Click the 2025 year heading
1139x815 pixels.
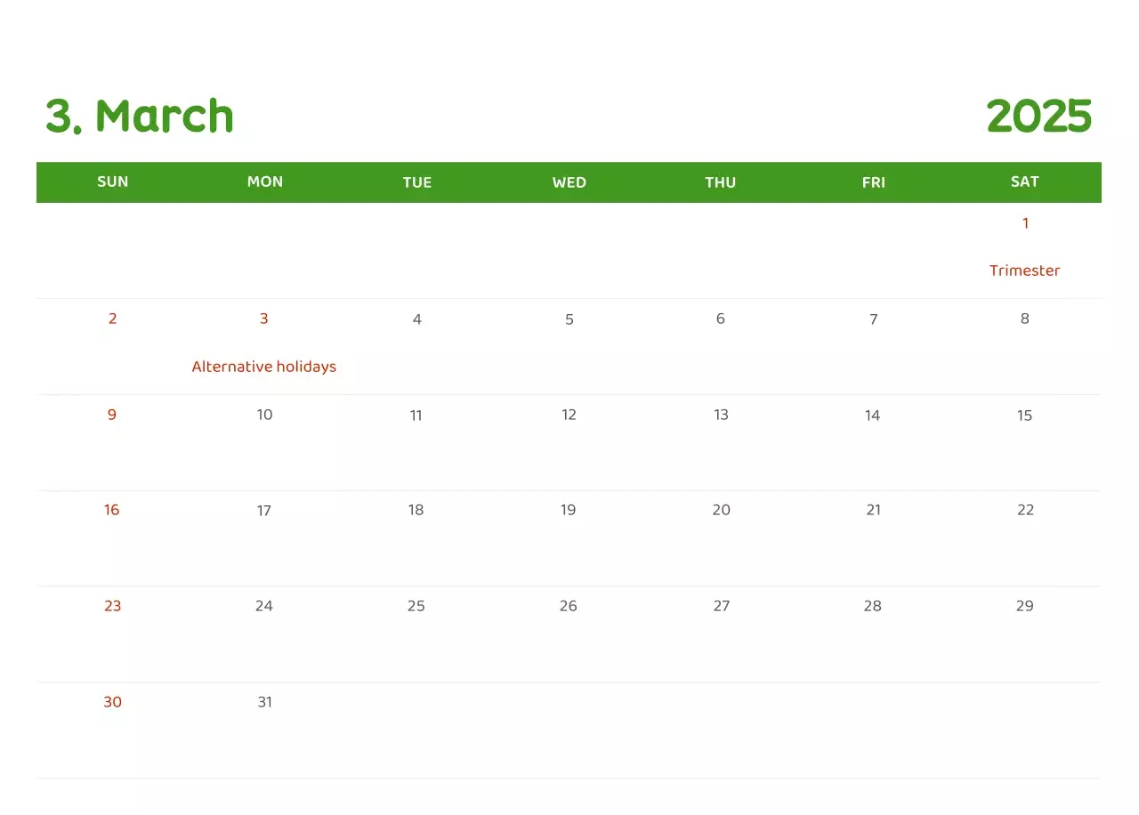(x=1038, y=117)
